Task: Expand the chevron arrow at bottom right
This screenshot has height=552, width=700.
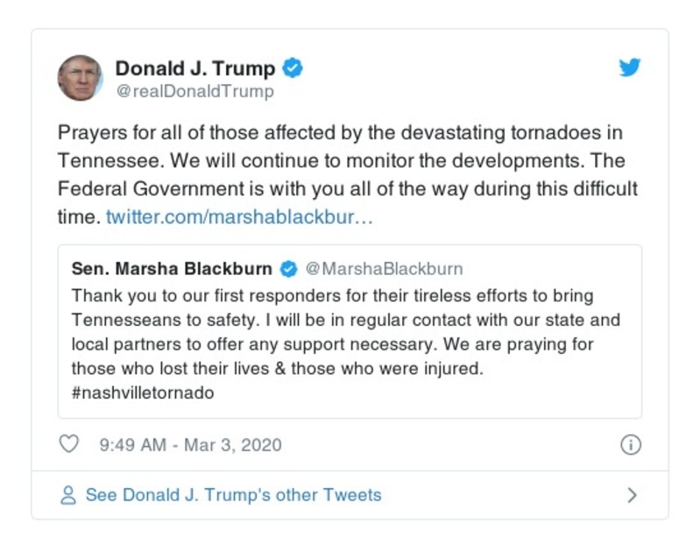Action: point(632,495)
